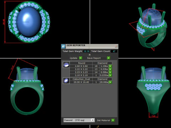Click the pave diamond cluster in side viewport
Image resolution: width=171 pixels, height=128 pixels.
153,87
